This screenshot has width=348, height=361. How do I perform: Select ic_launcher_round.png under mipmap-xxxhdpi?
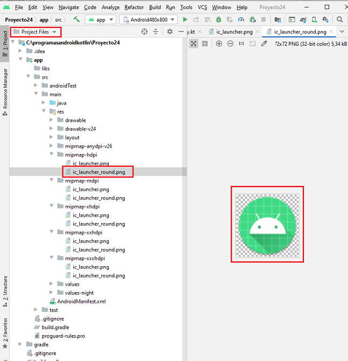99,275
